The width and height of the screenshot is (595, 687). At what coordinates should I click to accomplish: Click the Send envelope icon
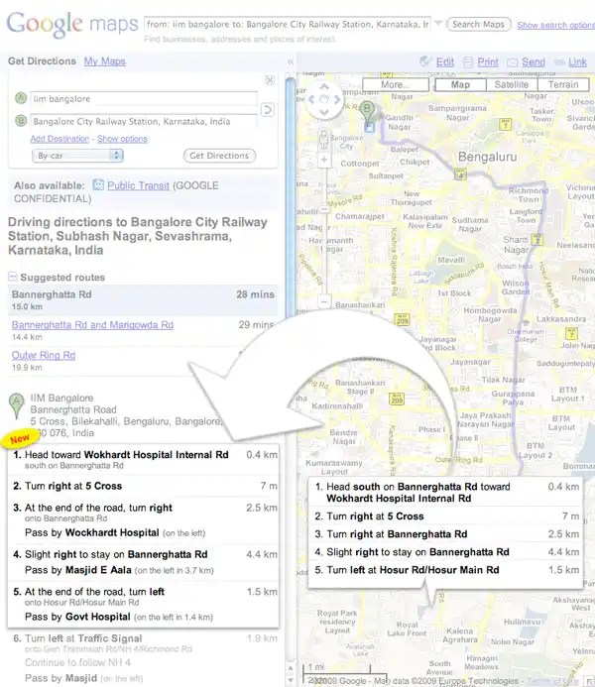pyautogui.click(x=512, y=62)
